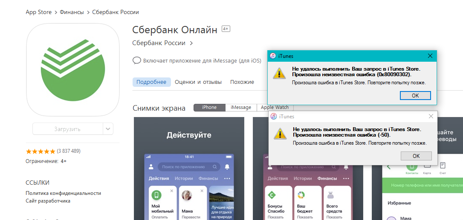This screenshot has height=220, width=463.
Task: Open the Загрузить dropdown arrow
Action: 108,129
